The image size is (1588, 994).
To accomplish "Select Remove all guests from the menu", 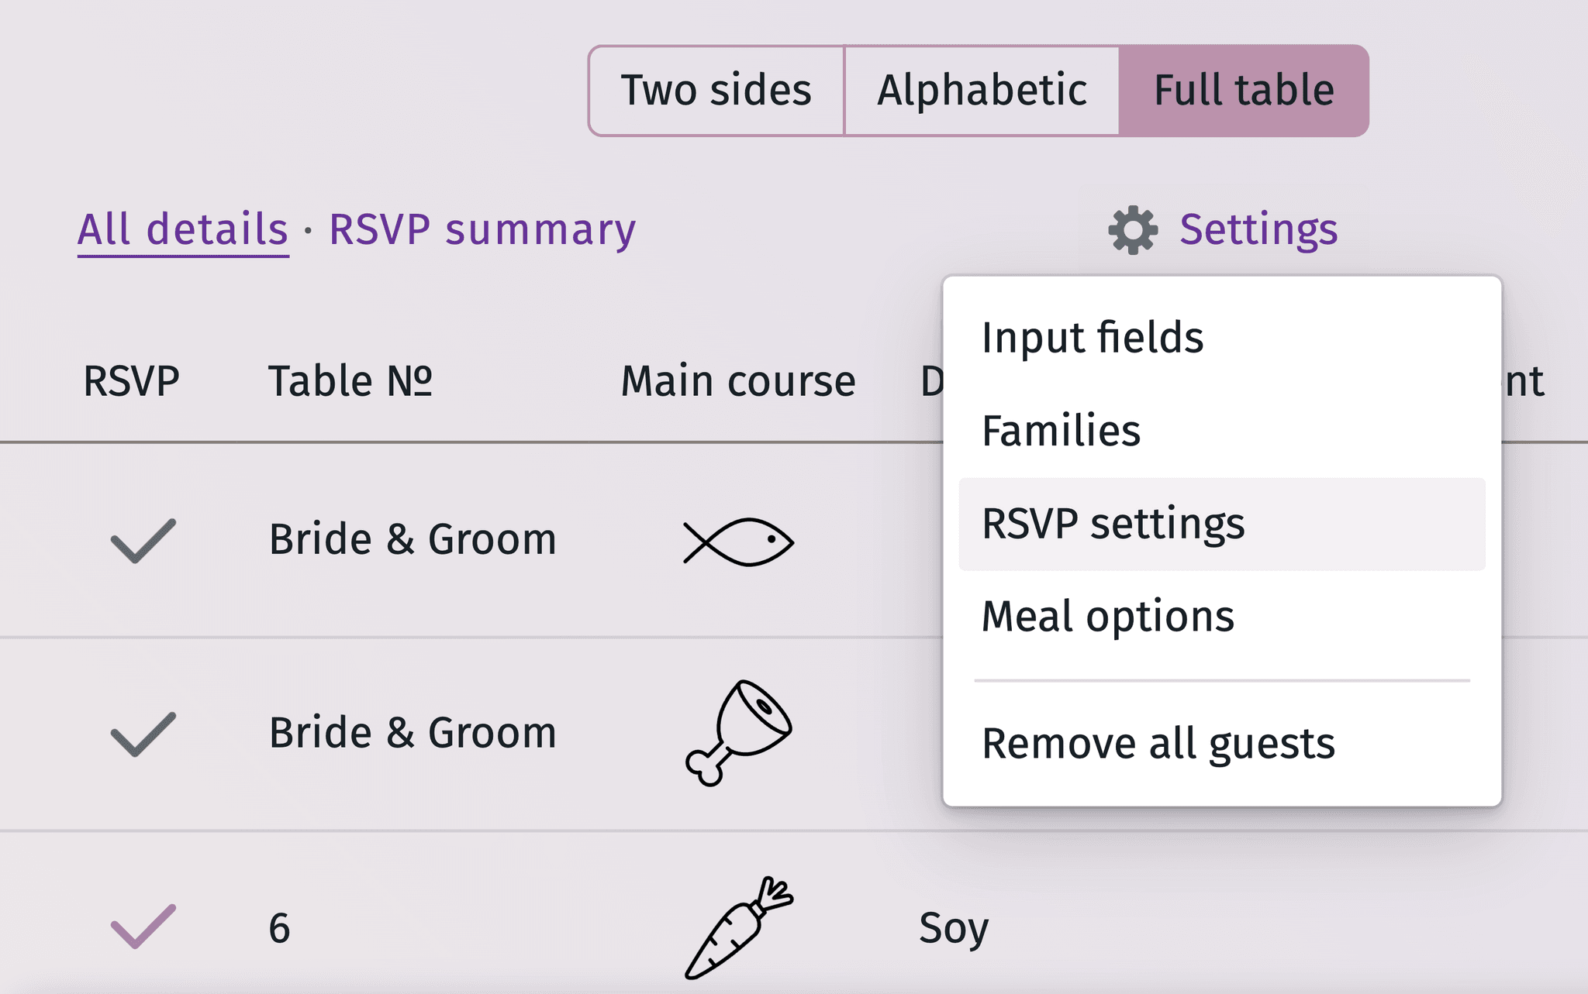I will click(1158, 742).
